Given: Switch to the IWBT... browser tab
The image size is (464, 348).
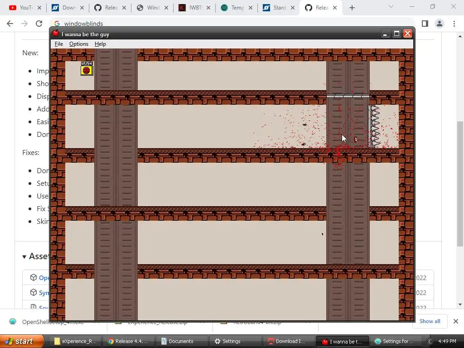Looking at the screenshot, I should [x=194, y=8].
